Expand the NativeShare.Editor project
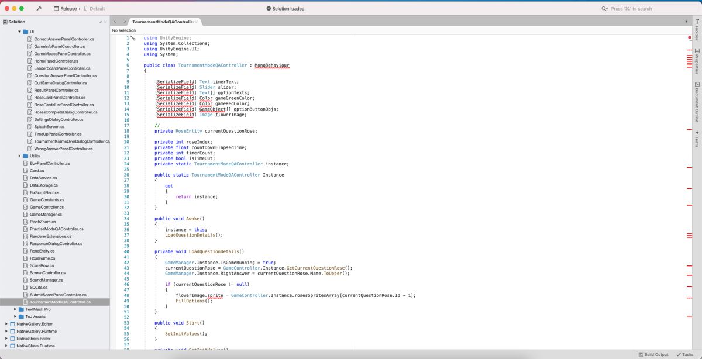 pos(6,339)
